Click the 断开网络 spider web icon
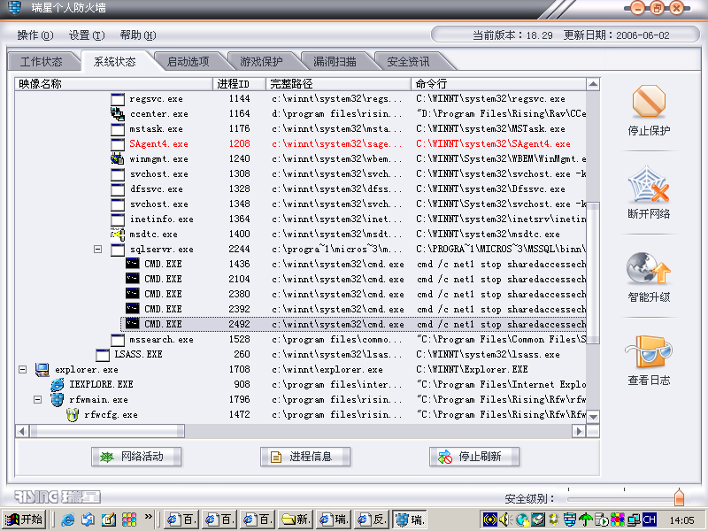Image resolution: width=708 pixels, height=531 pixels. click(x=649, y=186)
